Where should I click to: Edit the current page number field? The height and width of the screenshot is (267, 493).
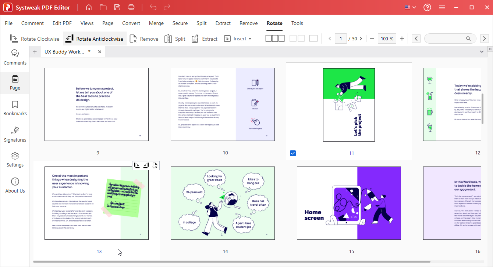341,39
